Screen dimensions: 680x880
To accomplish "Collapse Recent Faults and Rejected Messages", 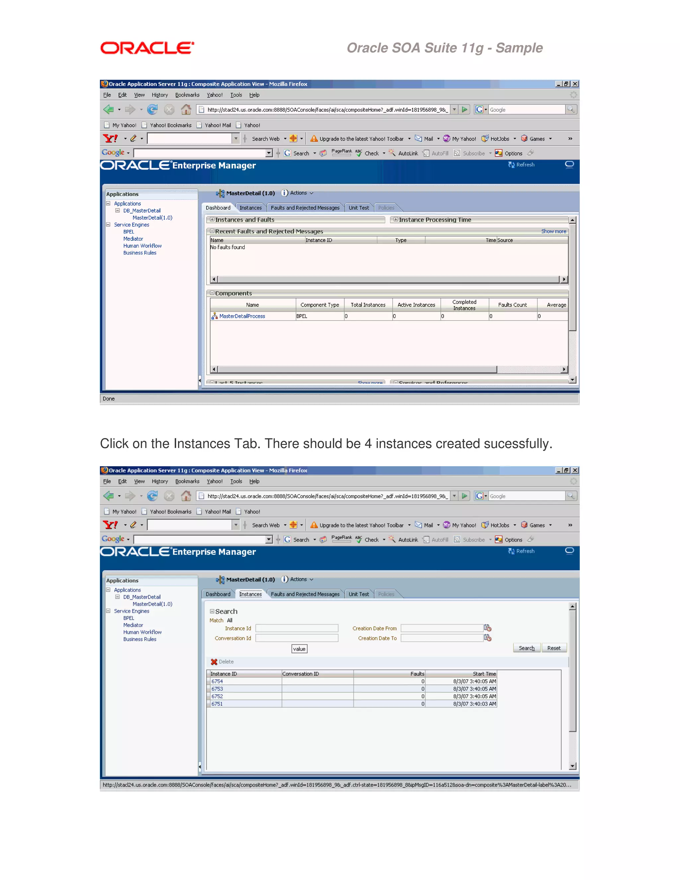I will 212,231.
